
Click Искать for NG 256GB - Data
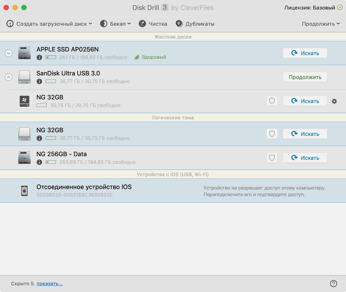pyautogui.click(x=305, y=158)
